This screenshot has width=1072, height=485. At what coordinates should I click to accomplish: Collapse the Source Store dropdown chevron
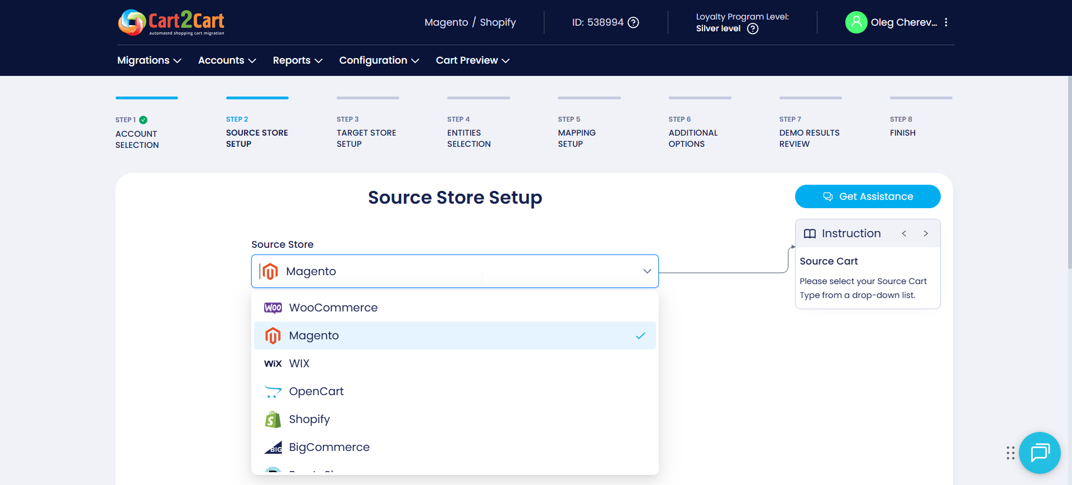pyautogui.click(x=647, y=271)
